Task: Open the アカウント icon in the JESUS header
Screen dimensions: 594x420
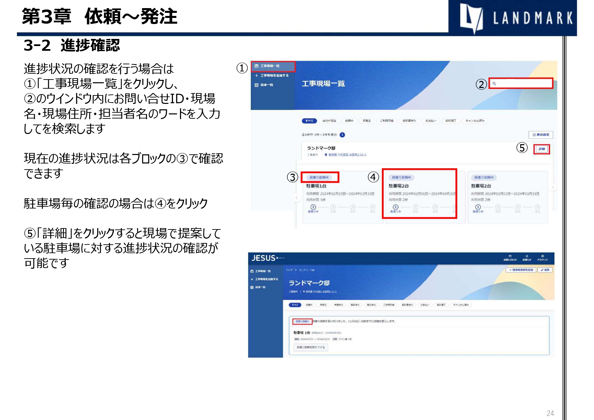Action: [x=543, y=256]
